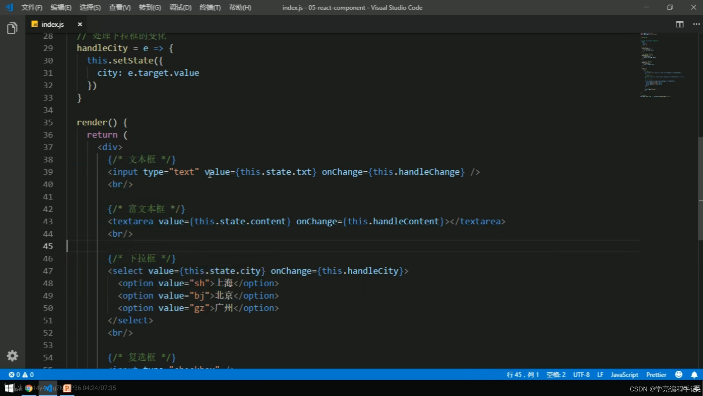
Task: Open the 终端(T) menu
Action: click(x=210, y=7)
